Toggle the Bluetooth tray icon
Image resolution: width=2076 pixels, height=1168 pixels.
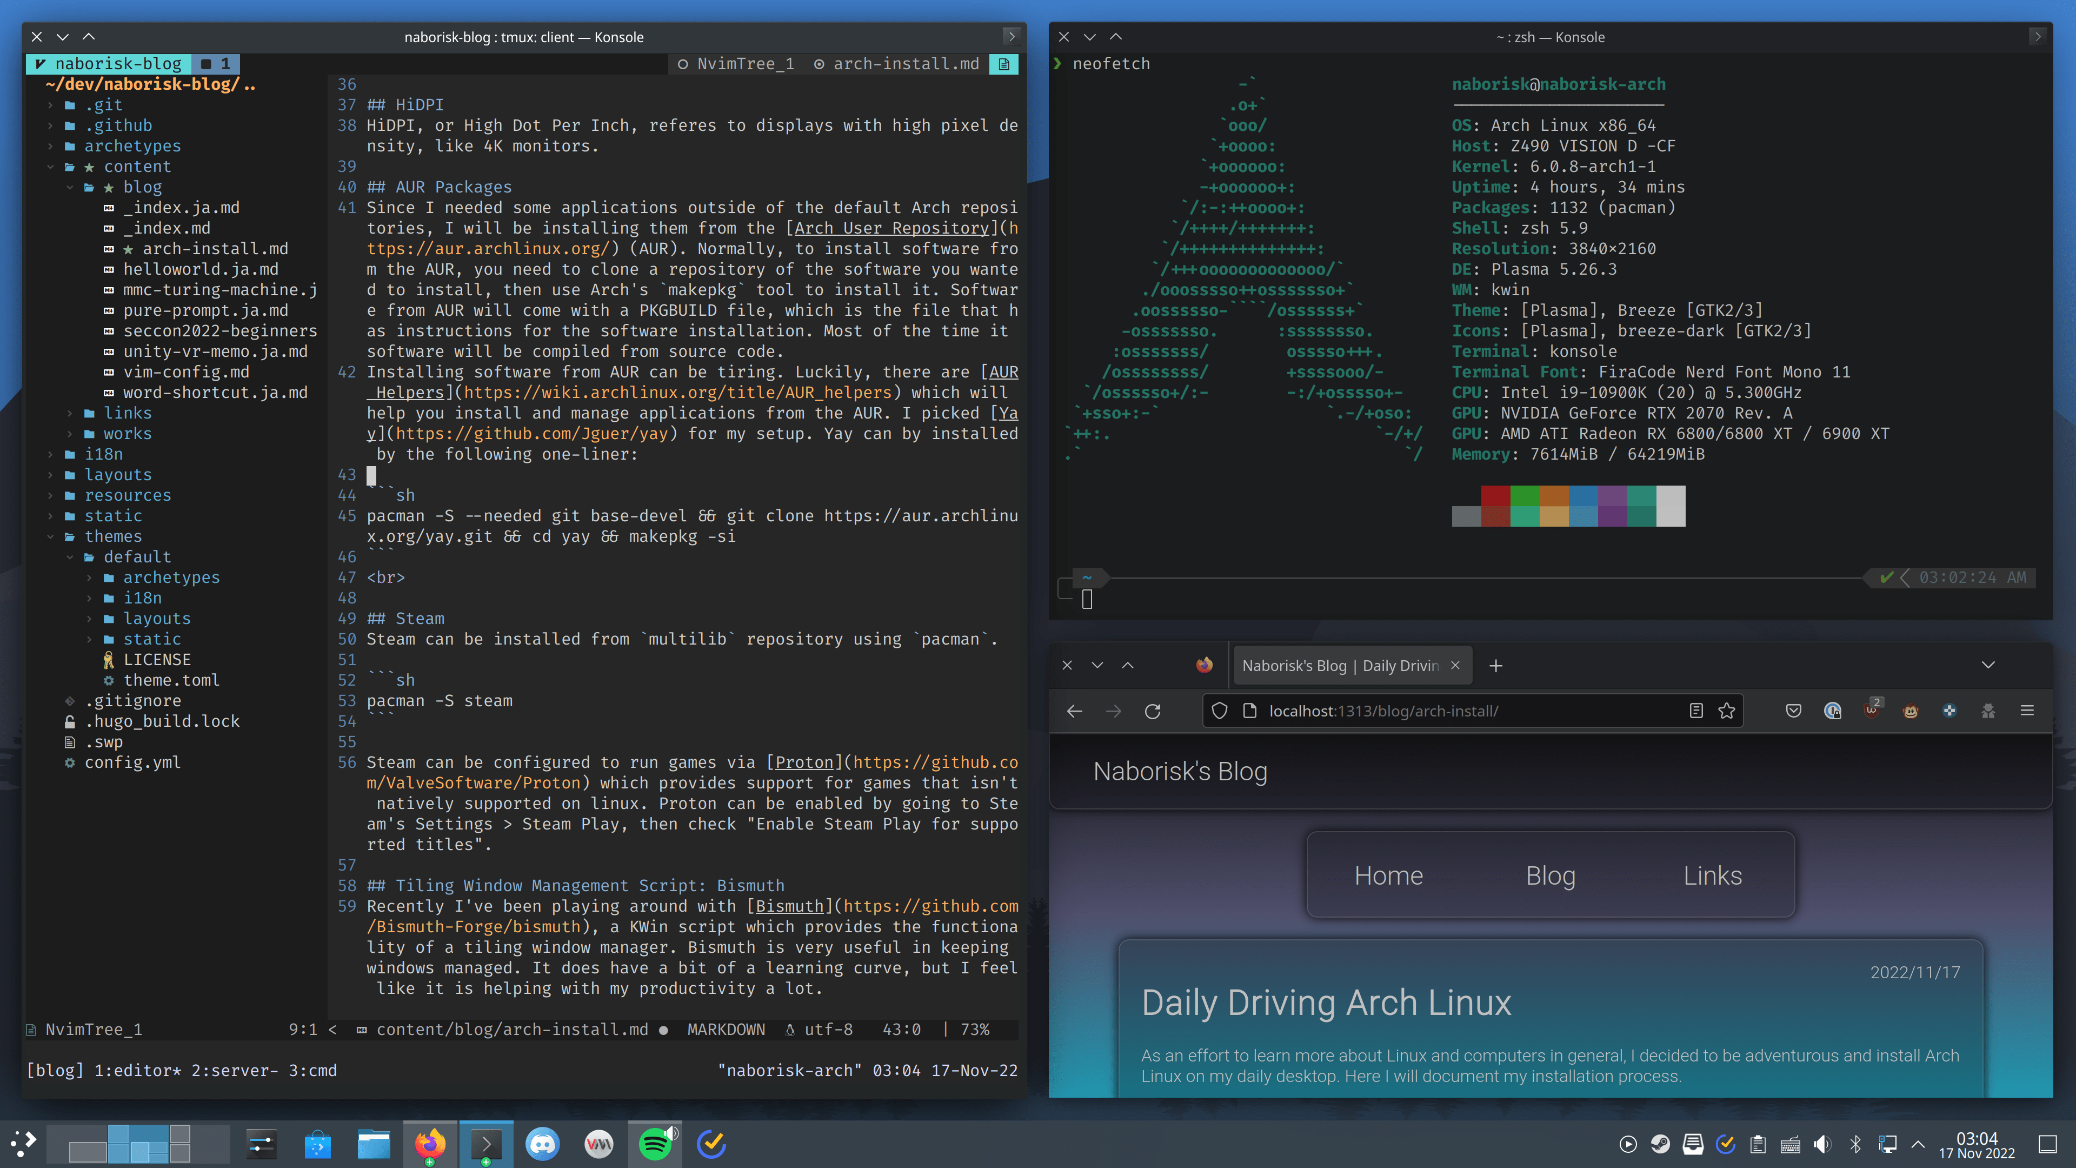click(x=1854, y=1144)
